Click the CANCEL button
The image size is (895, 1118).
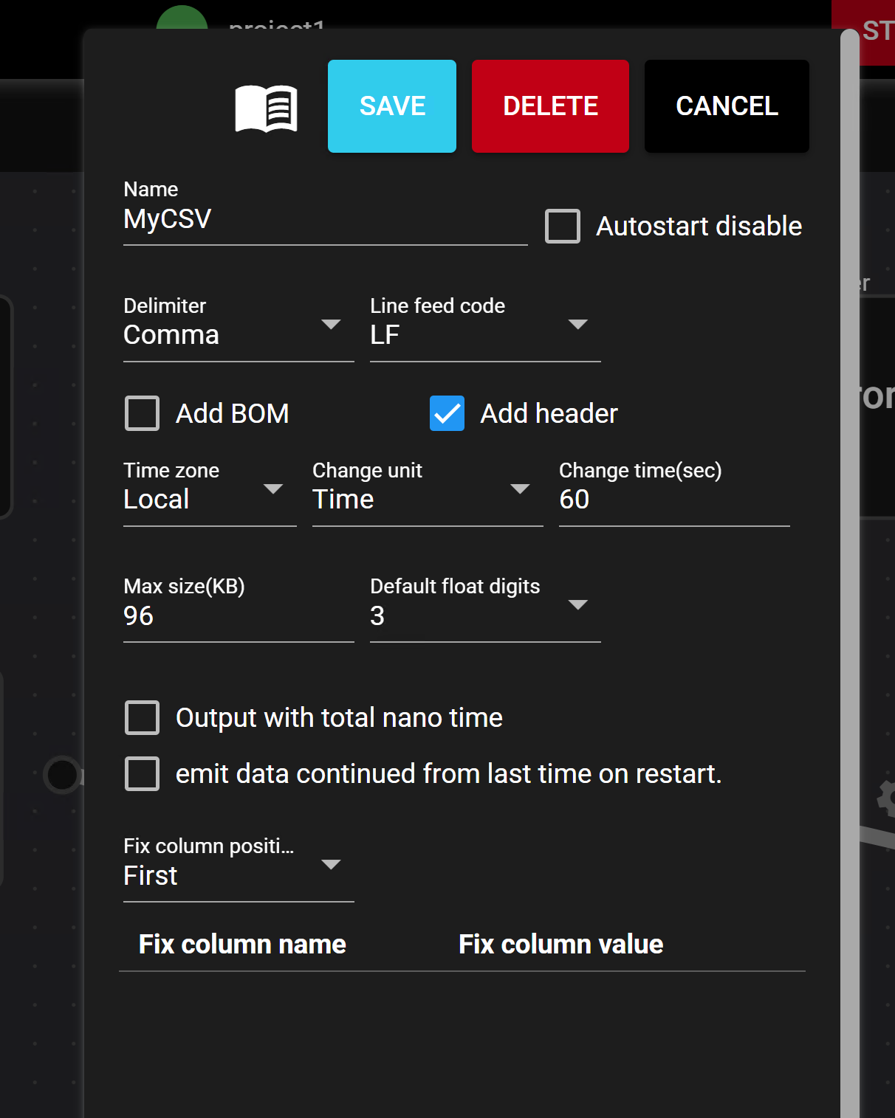[x=727, y=106]
